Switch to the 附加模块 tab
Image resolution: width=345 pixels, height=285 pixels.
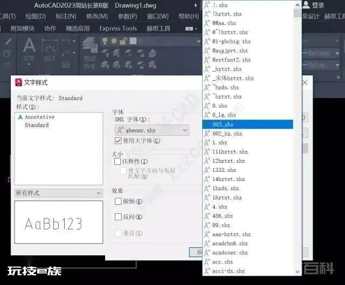(23, 29)
